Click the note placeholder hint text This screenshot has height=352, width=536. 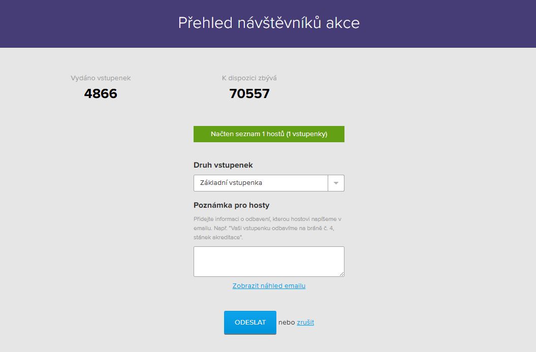point(268,229)
